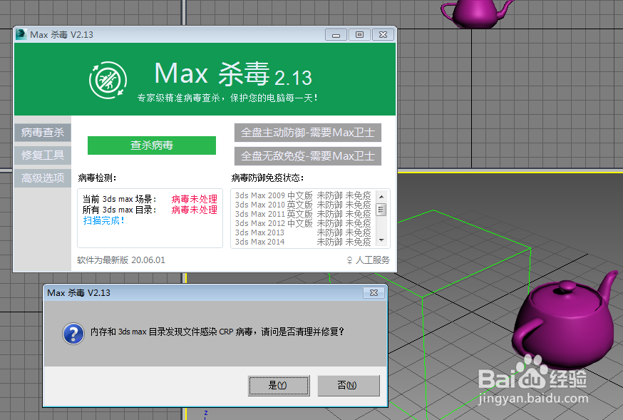Select the 3ds Max 2014 row
Image resolution: width=623 pixels, height=420 pixels.
click(303, 242)
